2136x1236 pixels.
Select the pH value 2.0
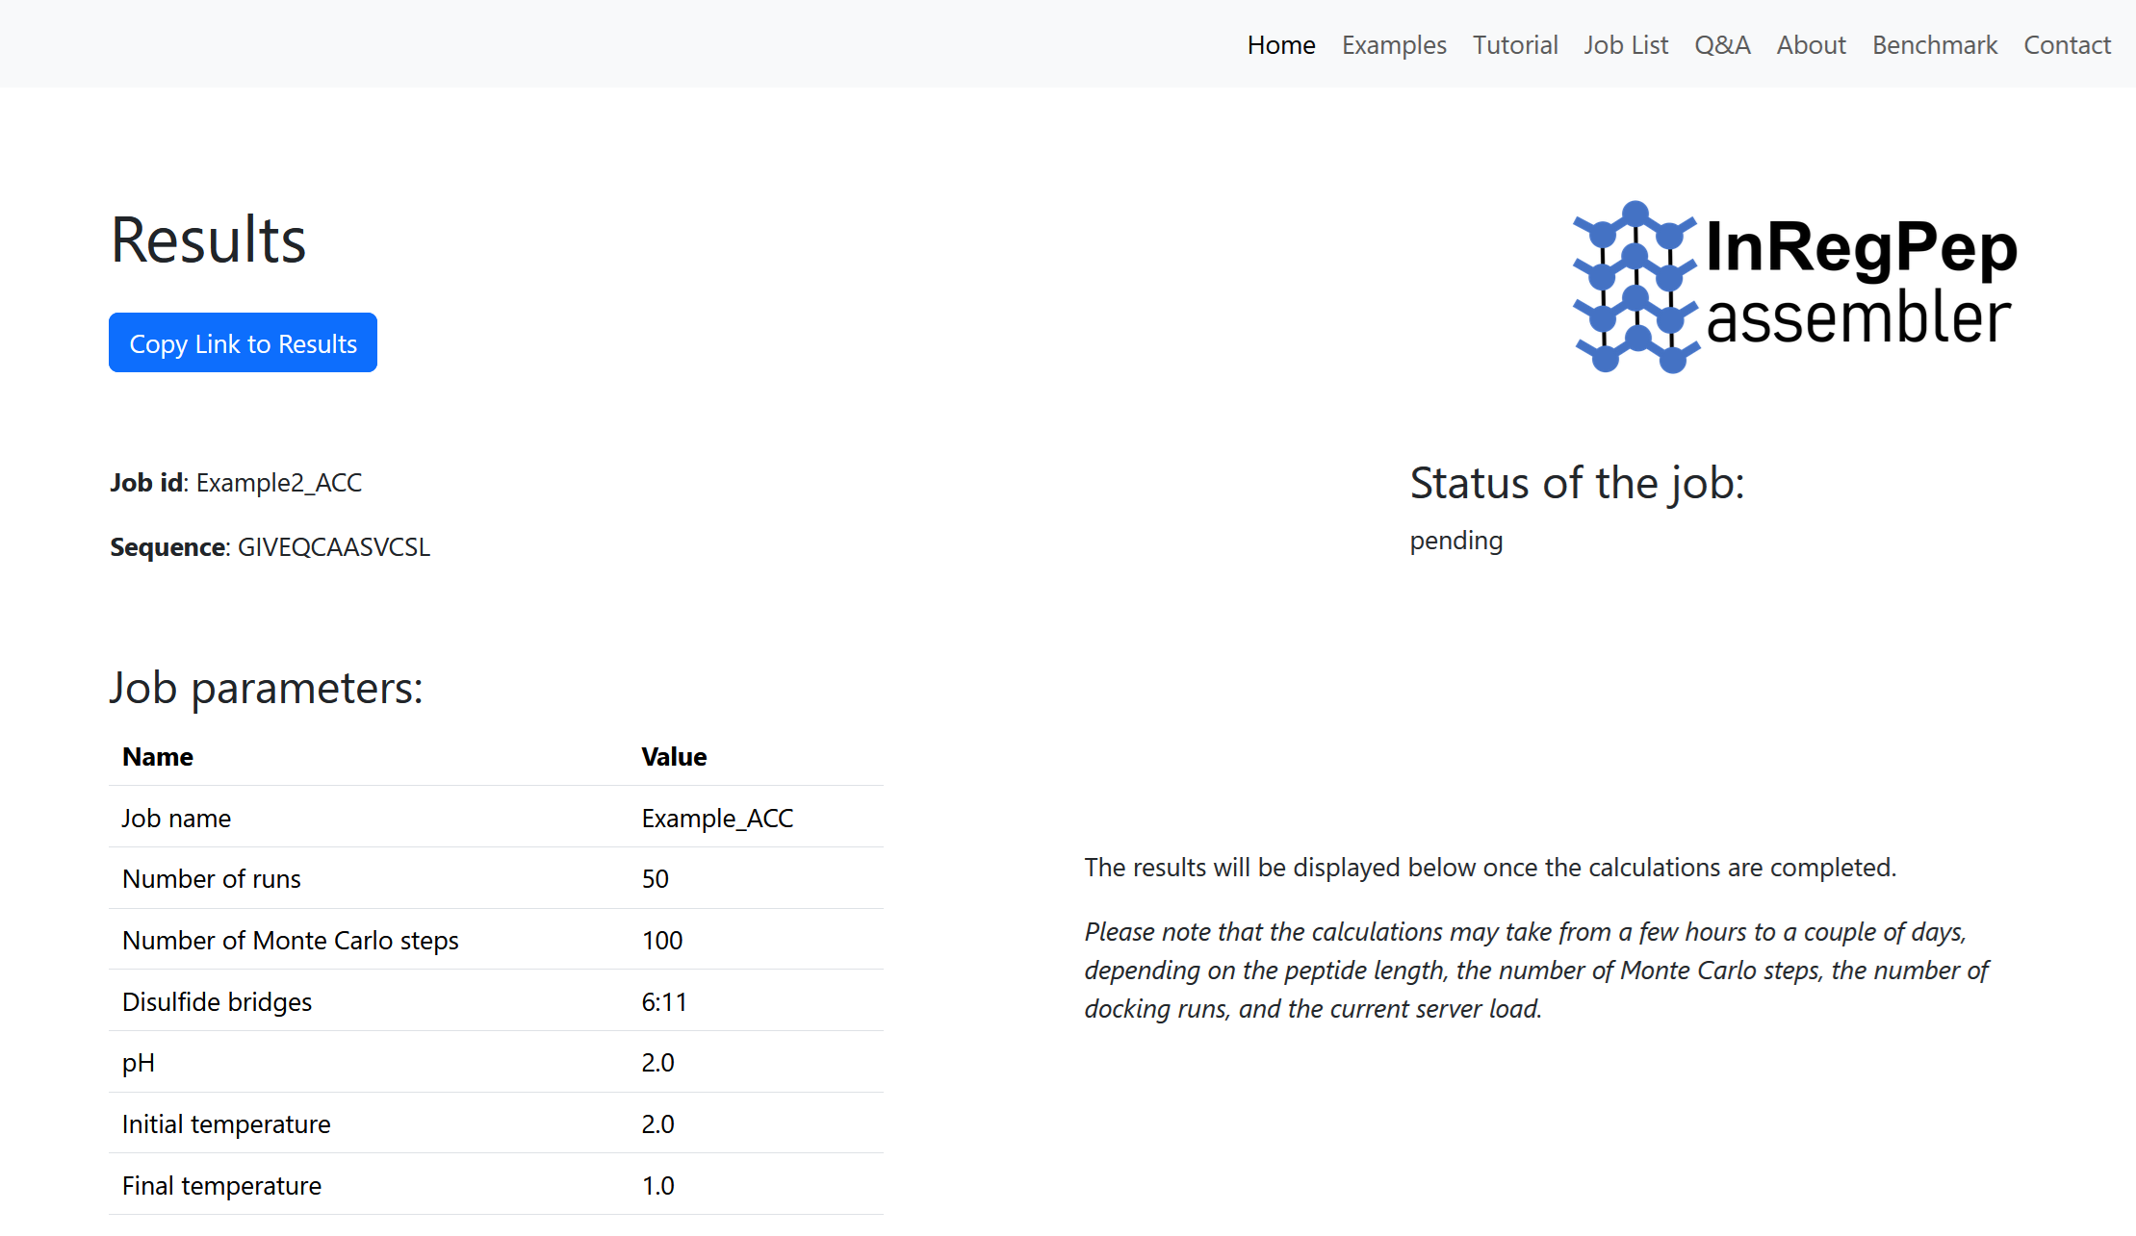click(657, 1063)
